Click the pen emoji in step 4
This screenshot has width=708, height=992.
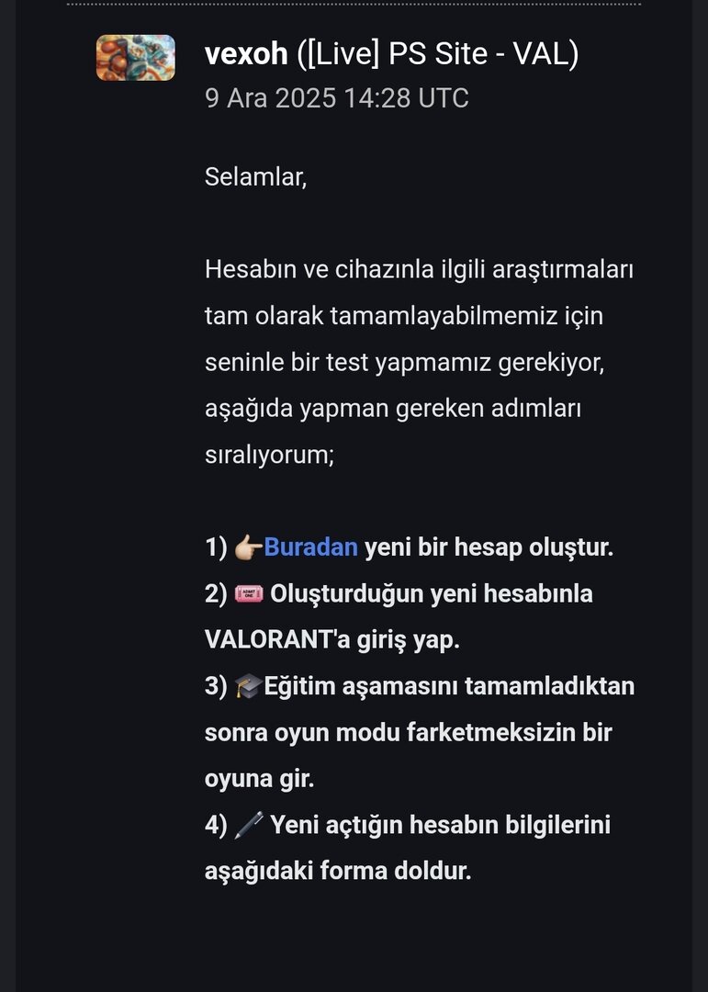[248, 826]
